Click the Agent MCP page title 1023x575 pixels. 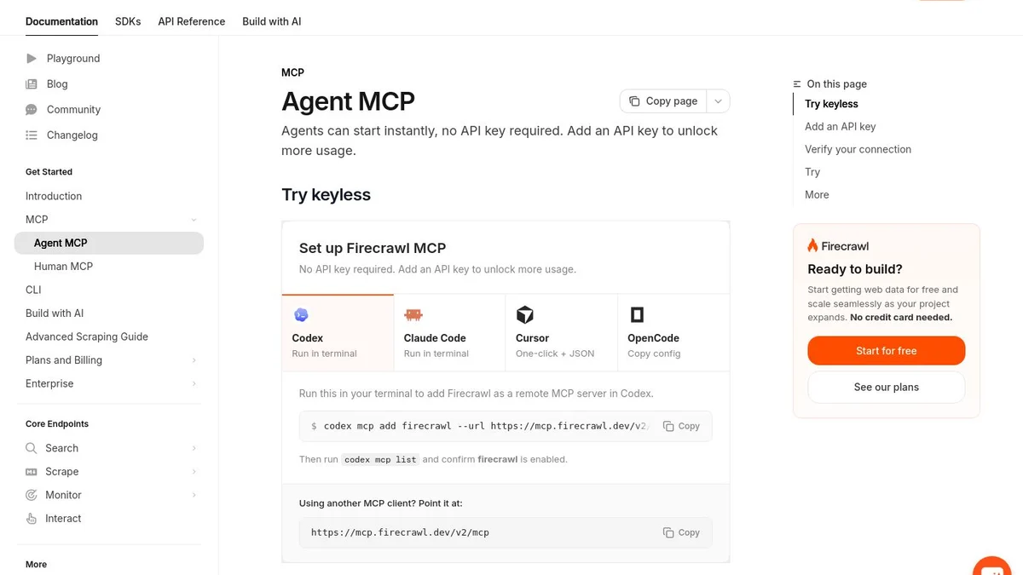tap(348, 101)
